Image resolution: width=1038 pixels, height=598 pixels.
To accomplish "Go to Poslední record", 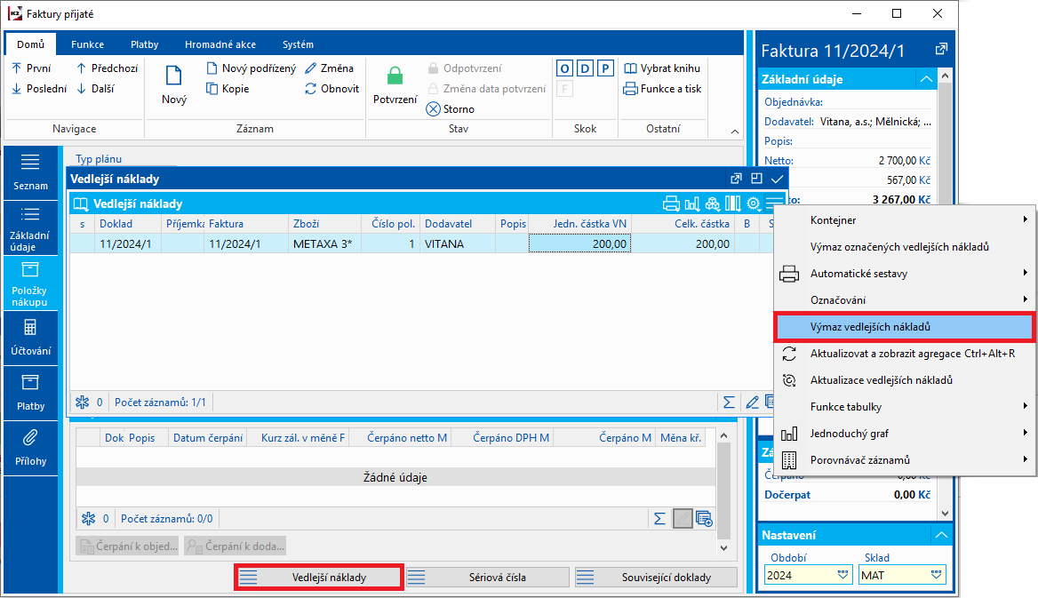I will [x=39, y=89].
